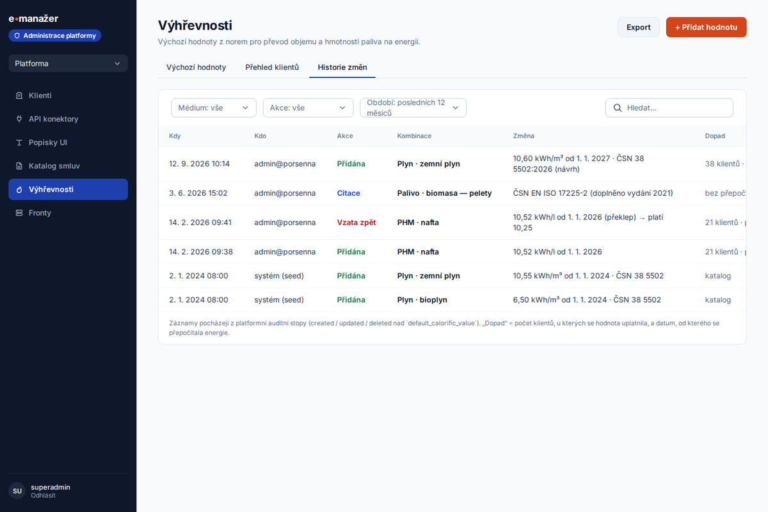This screenshot has width=768, height=512.
Task: Click the Katalog smluv document icon
Action: point(19,166)
